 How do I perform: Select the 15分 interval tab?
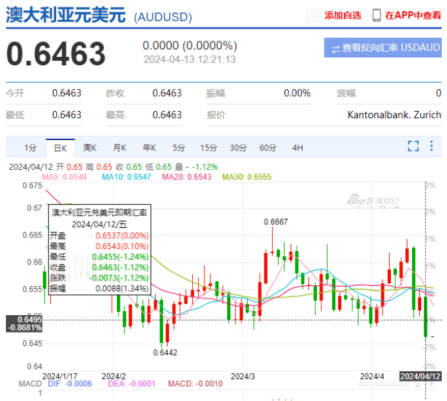208,147
